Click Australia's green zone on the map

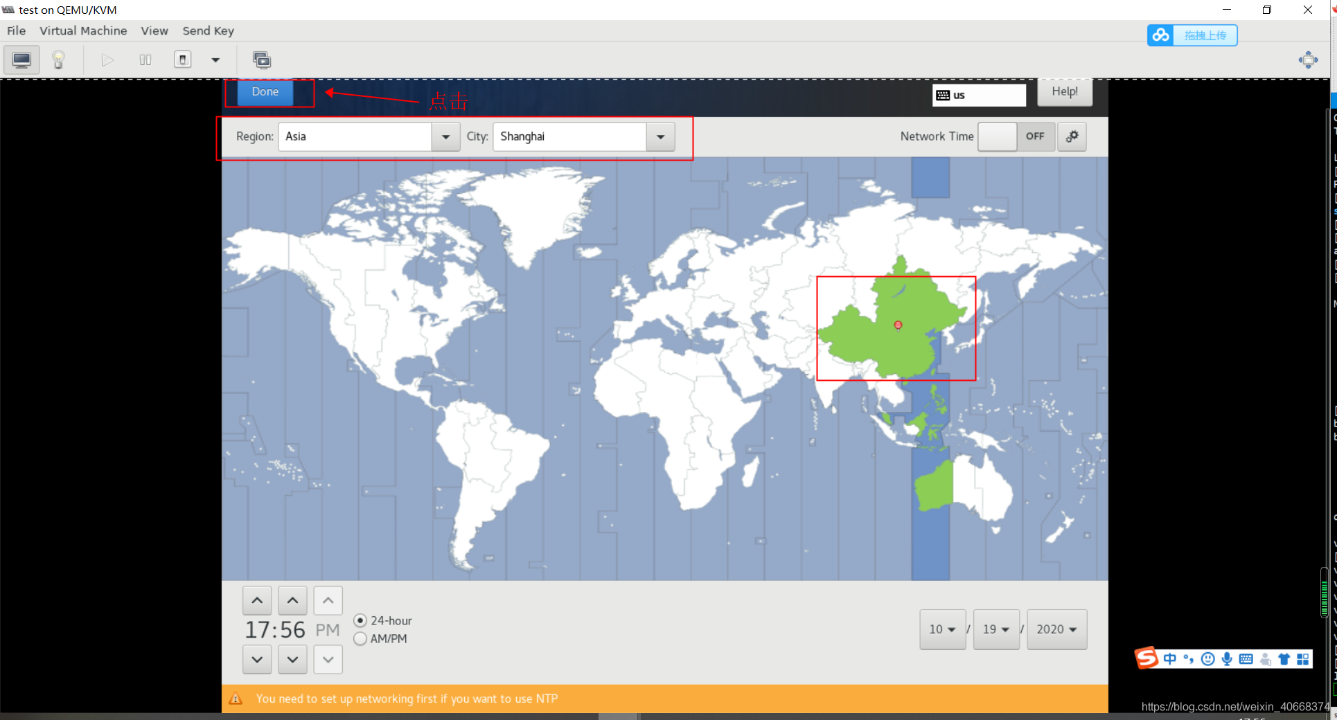coord(935,487)
